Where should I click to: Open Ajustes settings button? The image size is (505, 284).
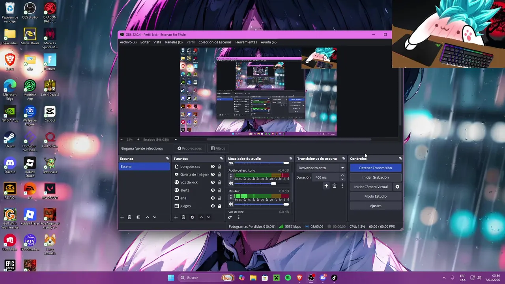click(x=376, y=206)
